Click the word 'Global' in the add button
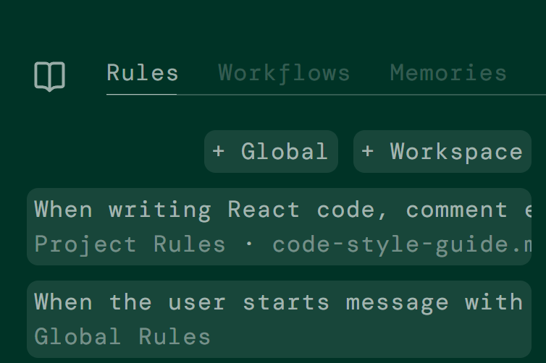Viewport: 546px width, 363px height. (285, 152)
